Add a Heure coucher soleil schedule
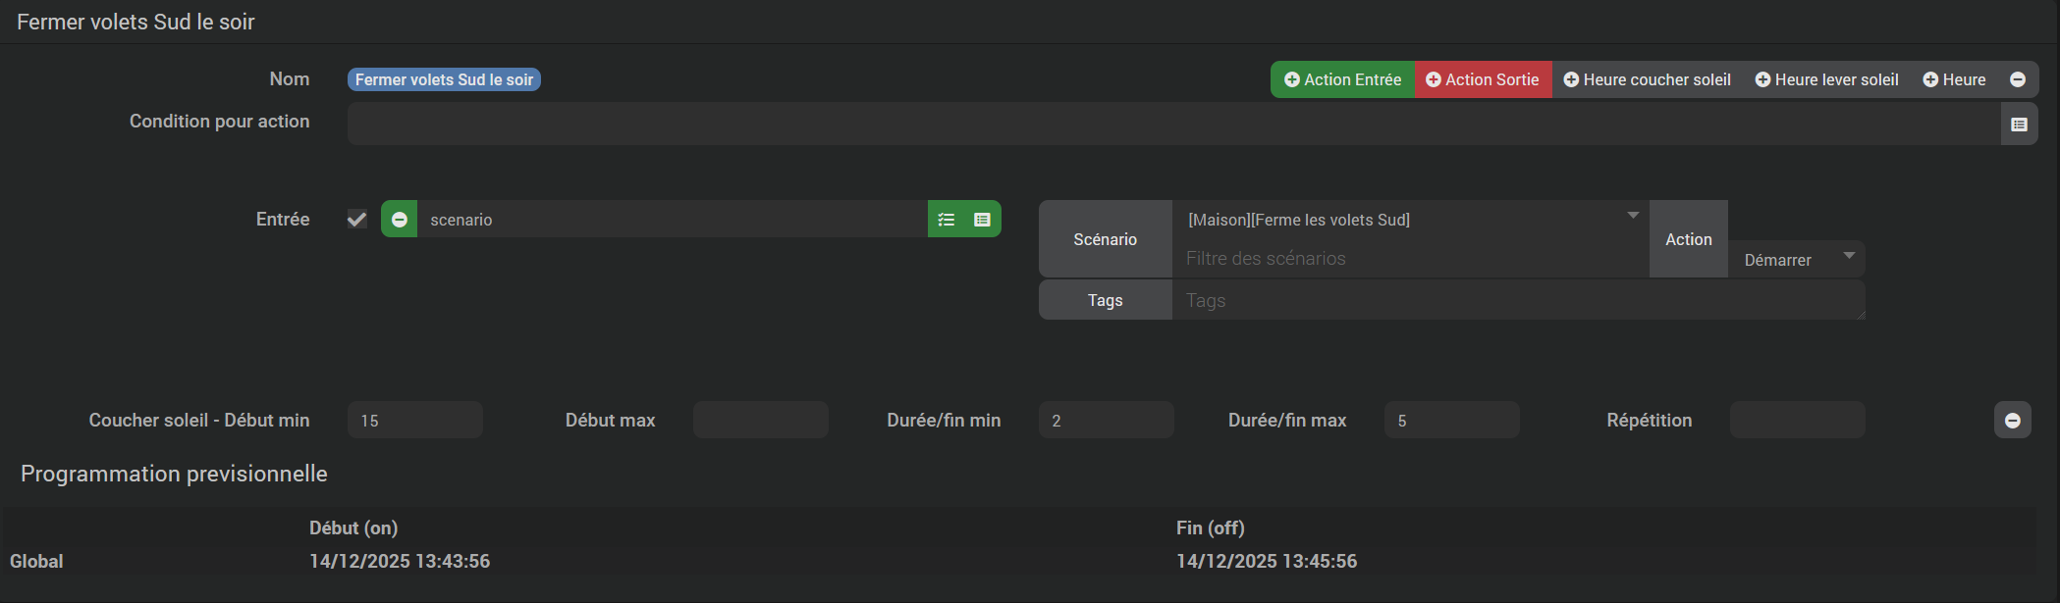The height and width of the screenshot is (603, 2060). pyautogui.click(x=1647, y=79)
